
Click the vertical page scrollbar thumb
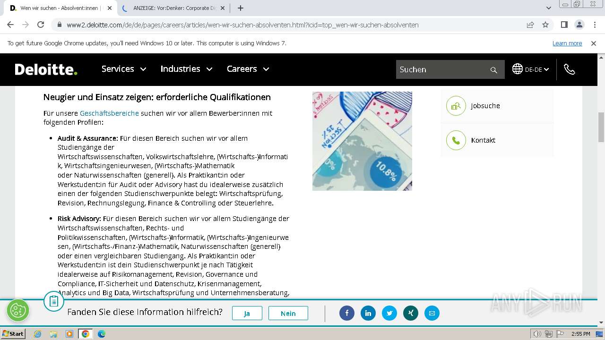coord(601,127)
